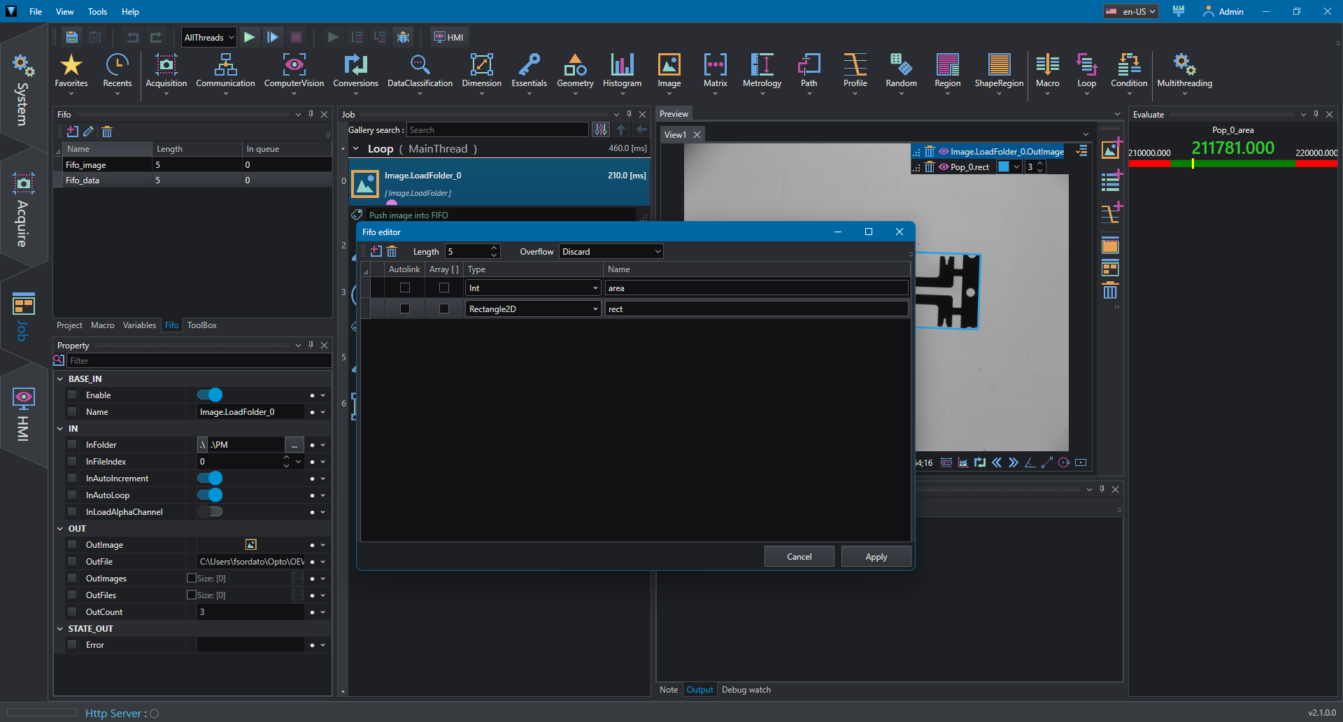Open the Help menu
The width and height of the screenshot is (1343, 722).
coord(130,11)
